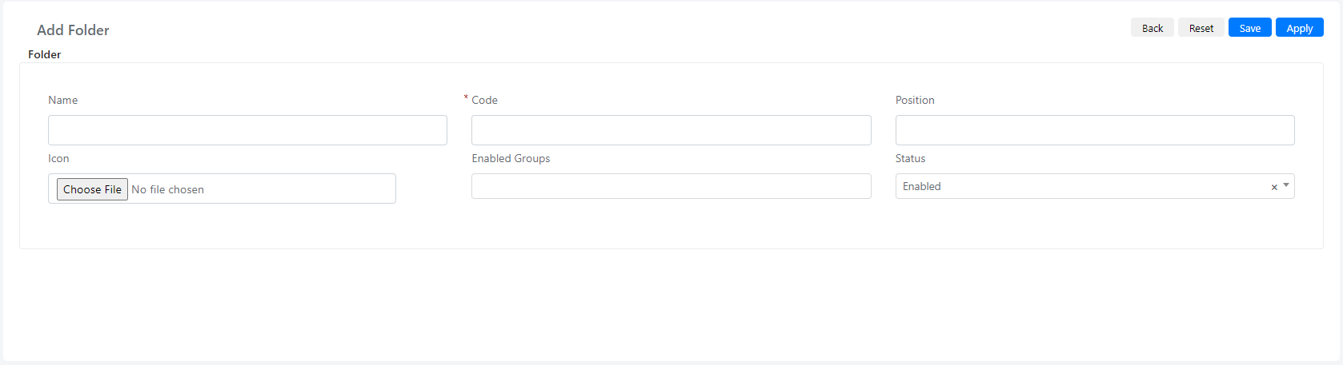Click the Enabled Groups label
Image resolution: width=1343 pixels, height=365 pixels.
pyautogui.click(x=511, y=158)
